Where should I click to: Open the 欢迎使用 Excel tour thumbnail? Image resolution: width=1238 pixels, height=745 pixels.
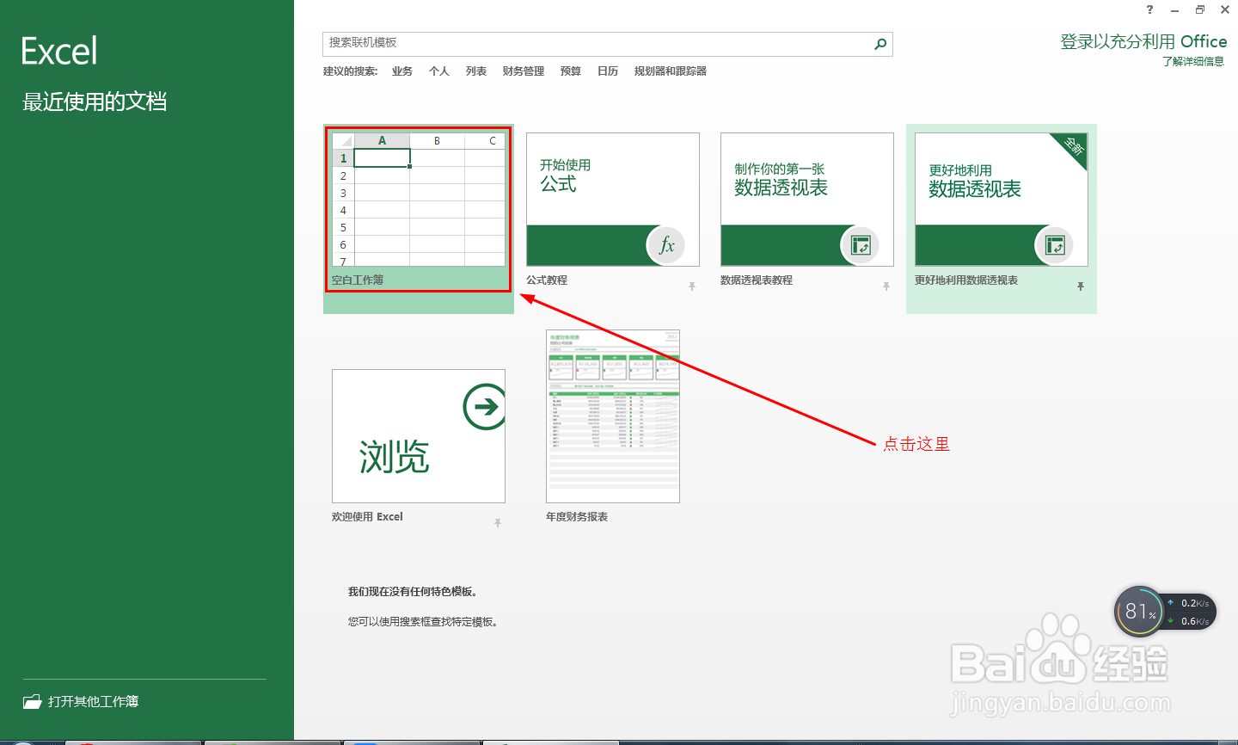pyautogui.click(x=419, y=436)
